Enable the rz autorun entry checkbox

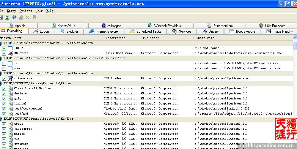(4, 64)
